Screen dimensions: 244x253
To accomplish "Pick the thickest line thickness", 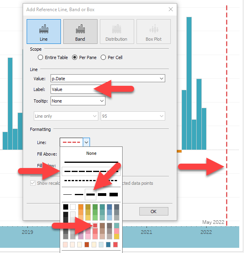I will [114, 194].
